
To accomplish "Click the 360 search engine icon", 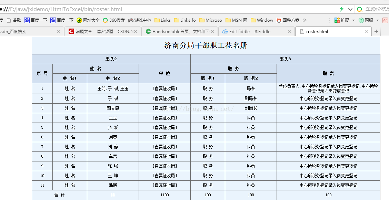I will tap(359, 9).
